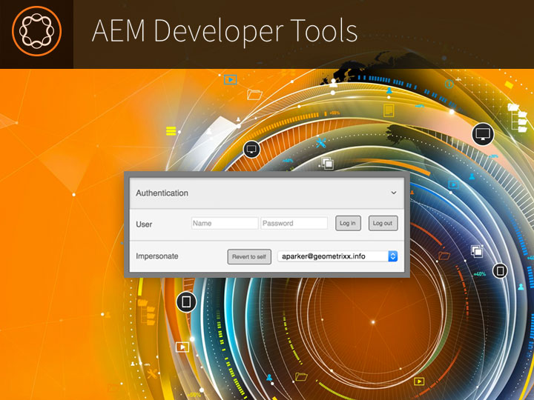534x400 pixels.
Task: Click the User label text
Action: coord(144,224)
